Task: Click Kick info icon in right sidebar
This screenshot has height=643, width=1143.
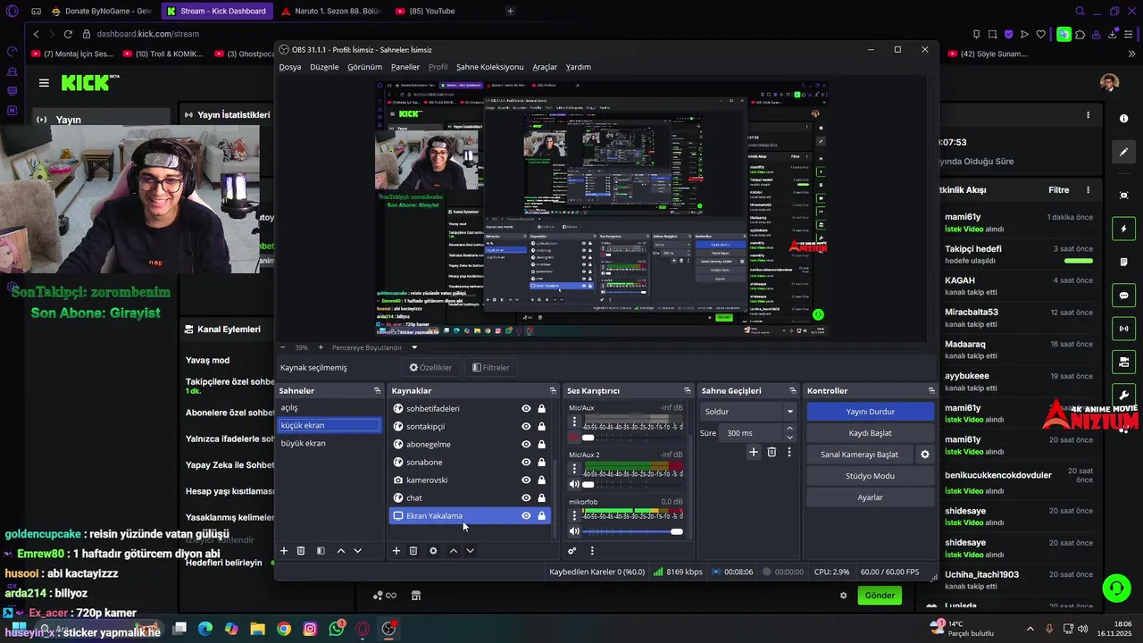Action: click(1123, 119)
